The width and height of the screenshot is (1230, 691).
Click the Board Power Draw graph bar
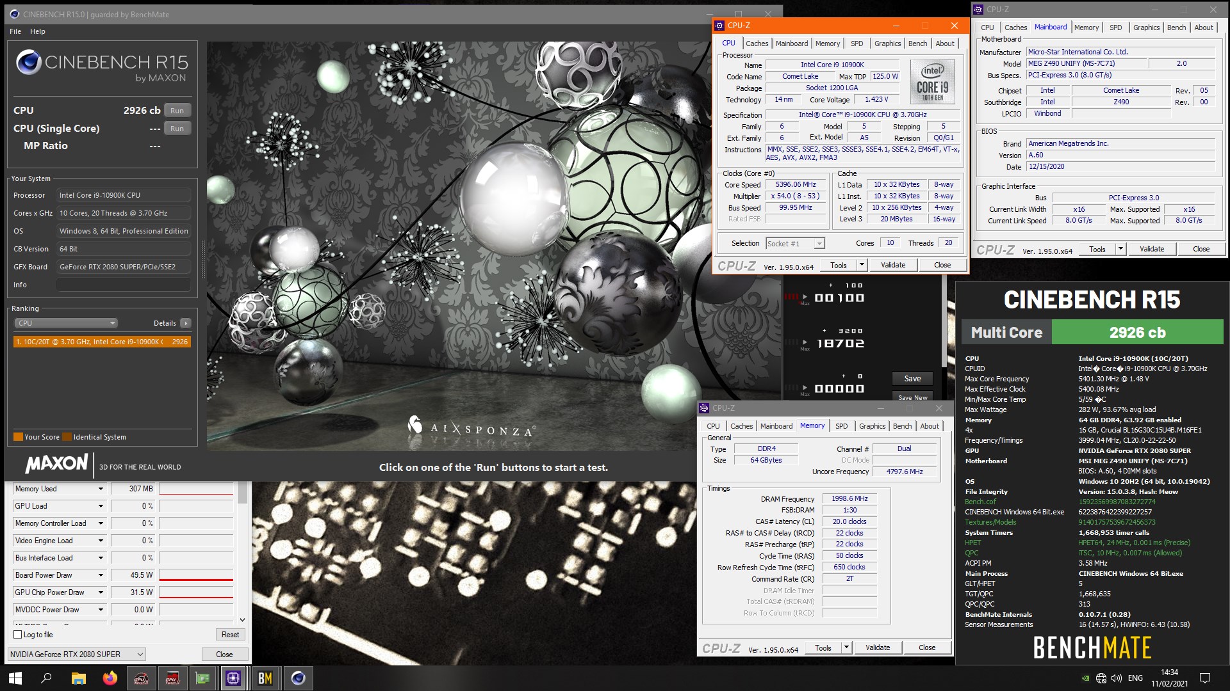point(196,575)
